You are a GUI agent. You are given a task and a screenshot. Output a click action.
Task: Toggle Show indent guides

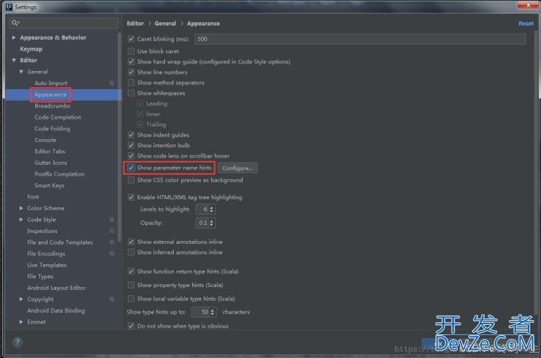tap(131, 134)
